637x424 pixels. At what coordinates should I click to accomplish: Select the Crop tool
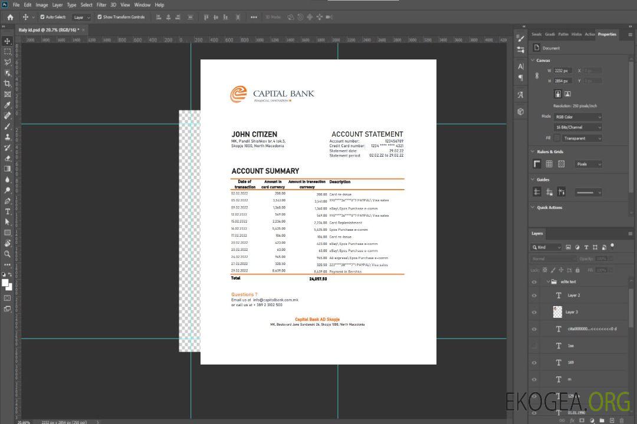[x=7, y=84]
